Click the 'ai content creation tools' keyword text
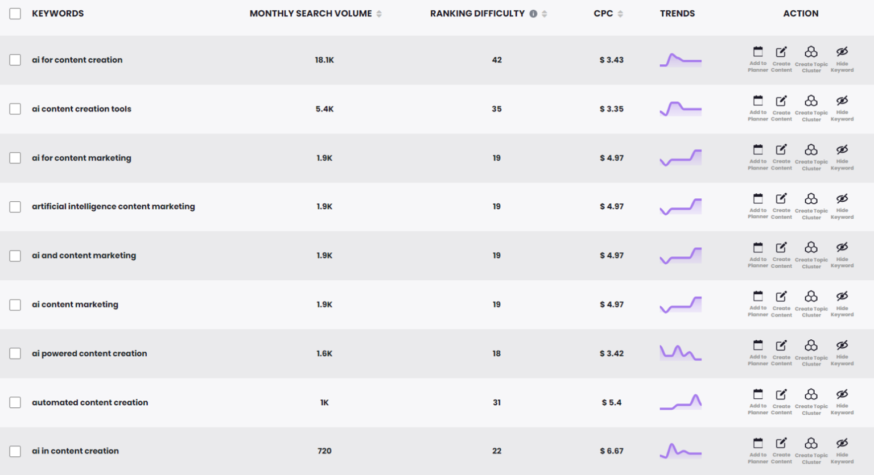The height and width of the screenshot is (475, 874). tap(81, 109)
